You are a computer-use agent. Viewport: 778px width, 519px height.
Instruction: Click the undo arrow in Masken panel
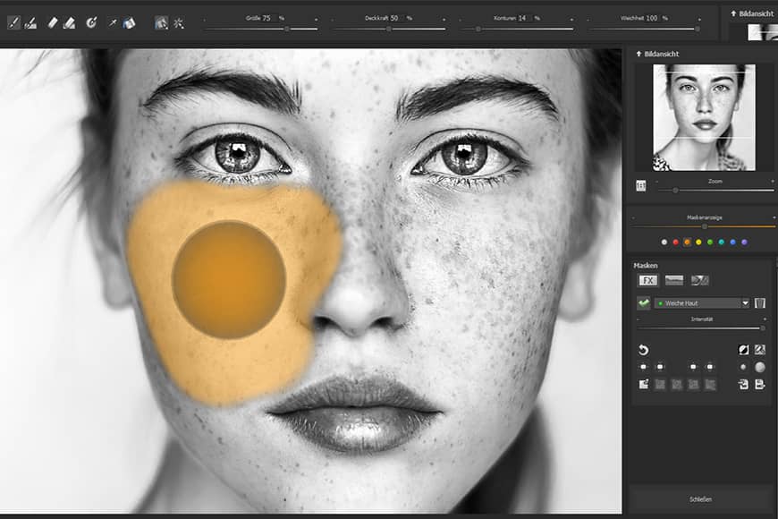pos(643,350)
